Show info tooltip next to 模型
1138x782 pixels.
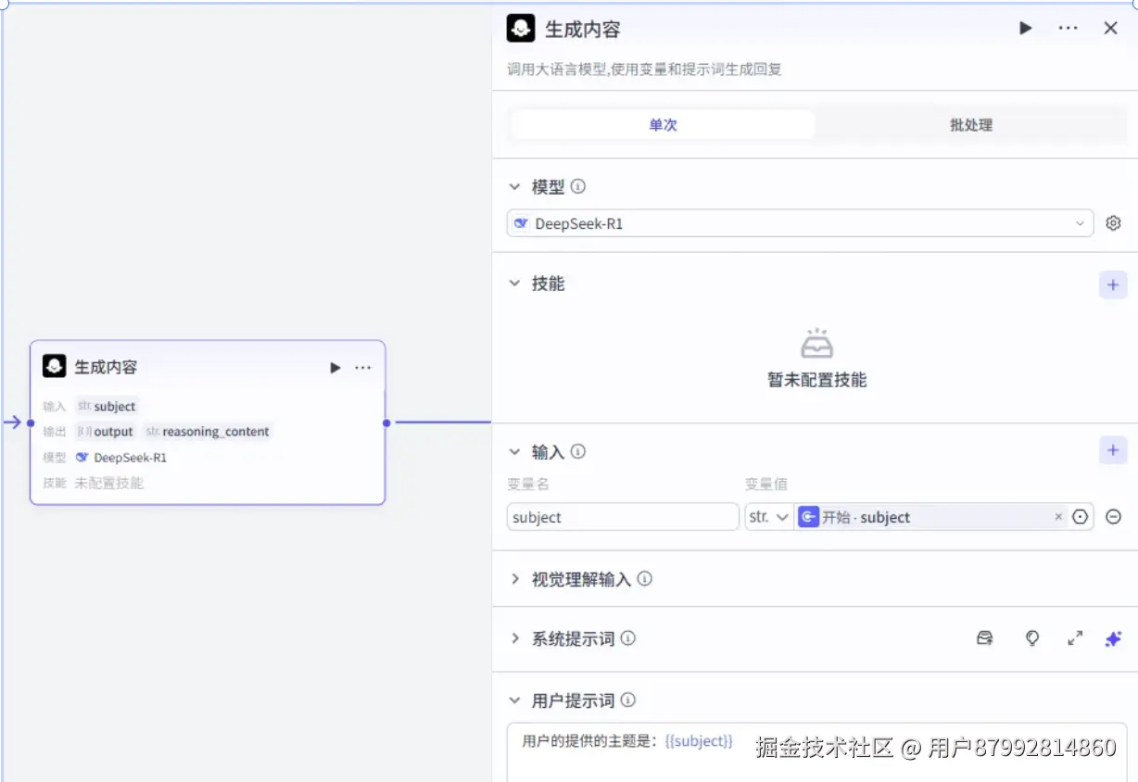pos(578,186)
